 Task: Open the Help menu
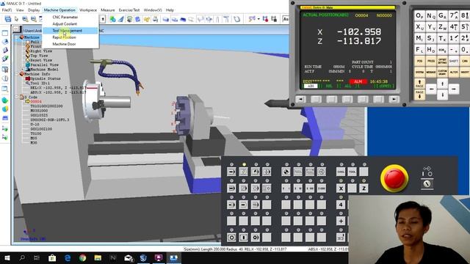170,10
